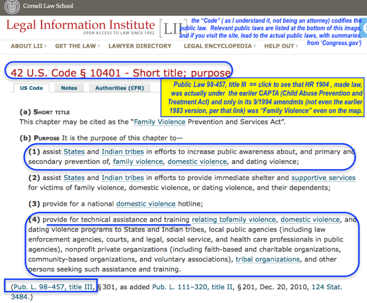The width and height of the screenshot is (367, 303).
Task: Click domestic violence link in hotline item (3)
Action: pyautogui.click(x=145, y=204)
